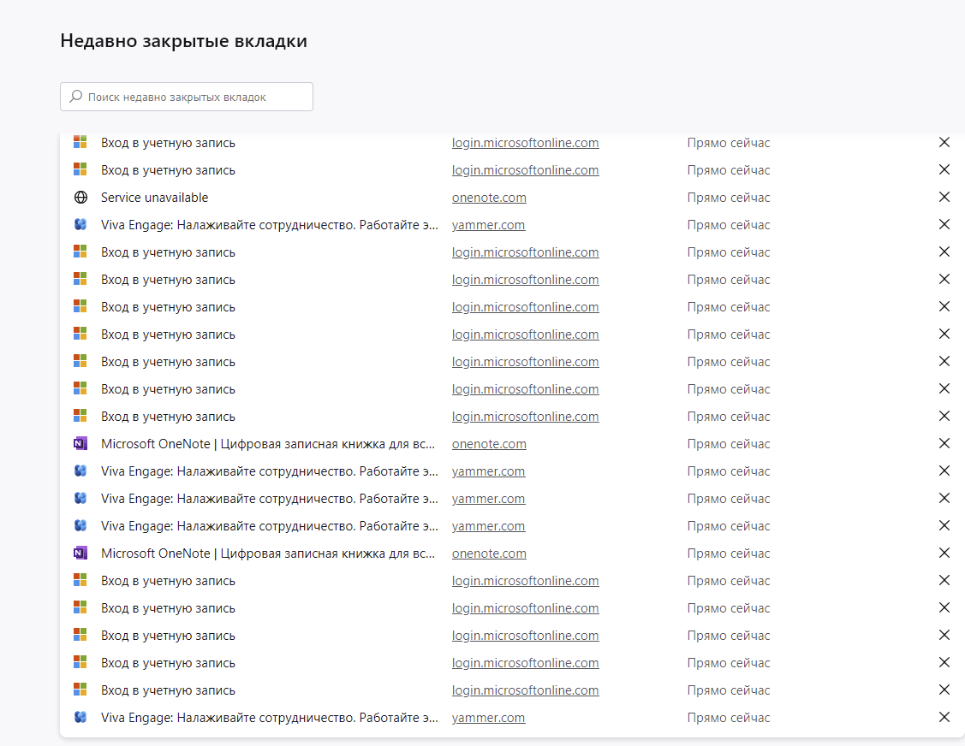965x746 pixels.
Task: Open yammer.com link directly above lower OneNote row
Action: point(488,526)
